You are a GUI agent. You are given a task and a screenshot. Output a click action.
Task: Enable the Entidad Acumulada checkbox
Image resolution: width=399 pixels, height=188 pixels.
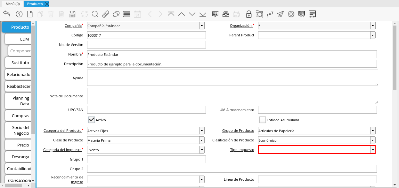(x=263, y=120)
